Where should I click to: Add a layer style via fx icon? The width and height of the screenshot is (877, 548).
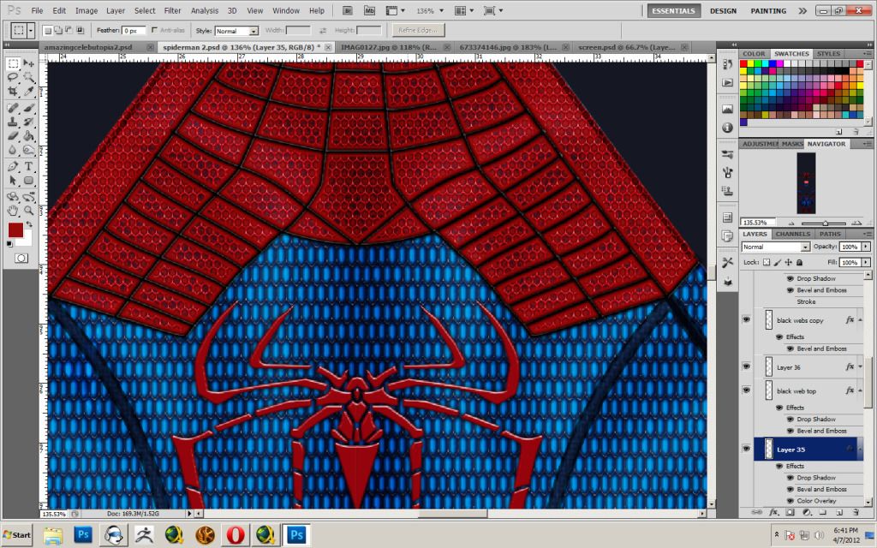(x=773, y=512)
